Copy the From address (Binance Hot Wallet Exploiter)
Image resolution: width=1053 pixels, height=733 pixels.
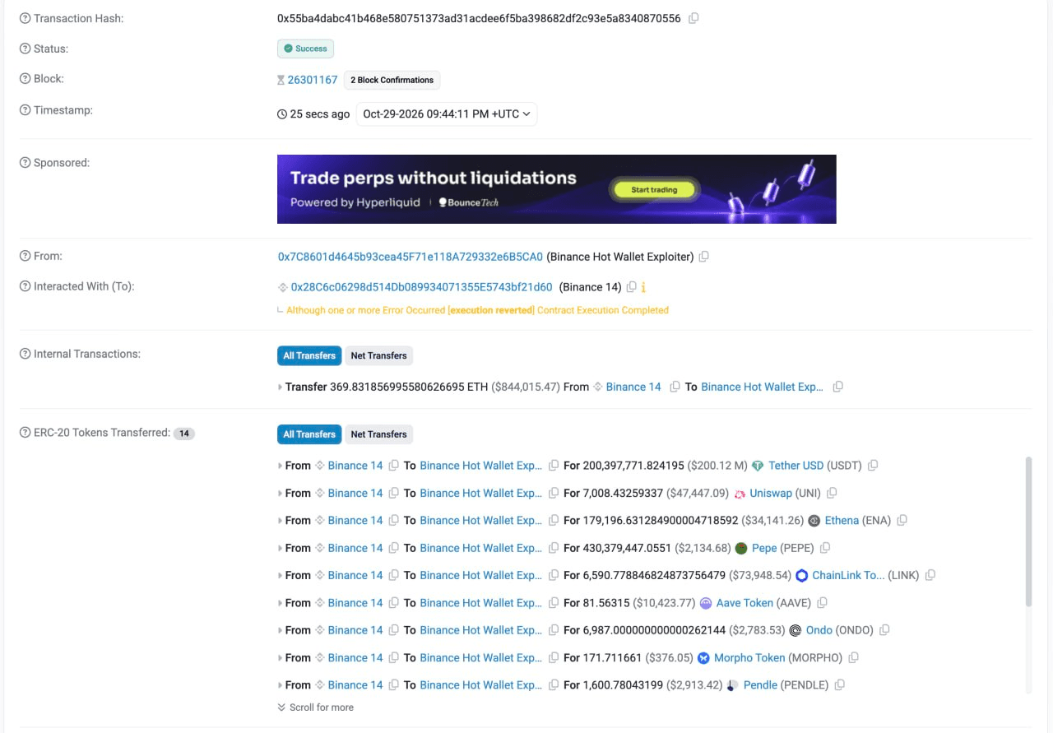(x=704, y=257)
